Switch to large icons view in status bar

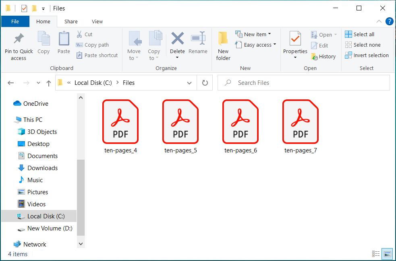click(x=387, y=254)
